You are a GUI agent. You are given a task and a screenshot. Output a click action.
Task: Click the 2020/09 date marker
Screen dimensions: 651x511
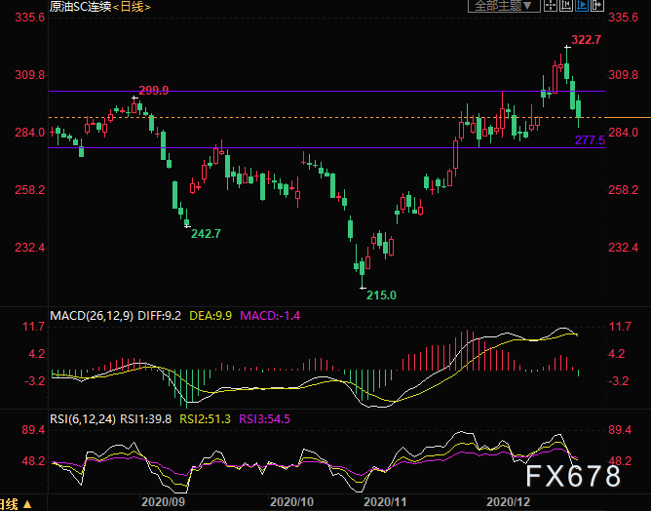coord(163,502)
